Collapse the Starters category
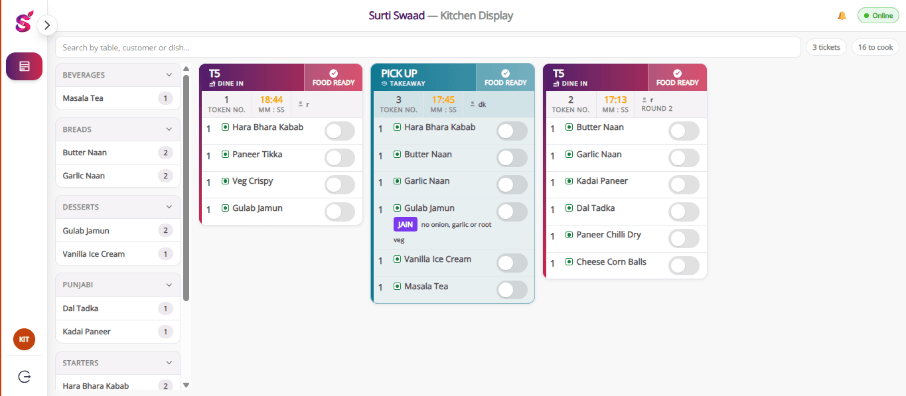 point(169,363)
